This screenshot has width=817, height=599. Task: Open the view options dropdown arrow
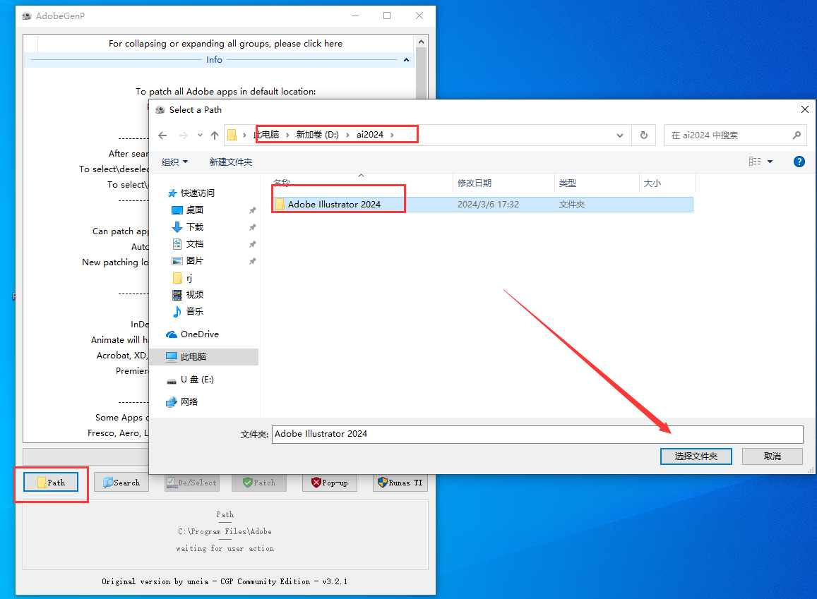(770, 162)
